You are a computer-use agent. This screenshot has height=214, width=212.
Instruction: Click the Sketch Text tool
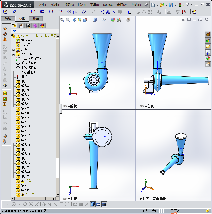108,12
